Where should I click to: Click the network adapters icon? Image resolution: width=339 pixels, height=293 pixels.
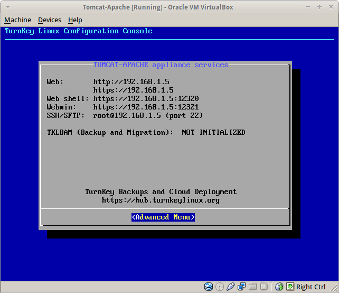(x=241, y=287)
